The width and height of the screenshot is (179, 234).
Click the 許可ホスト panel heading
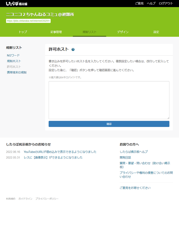pyautogui.click(x=58, y=49)
